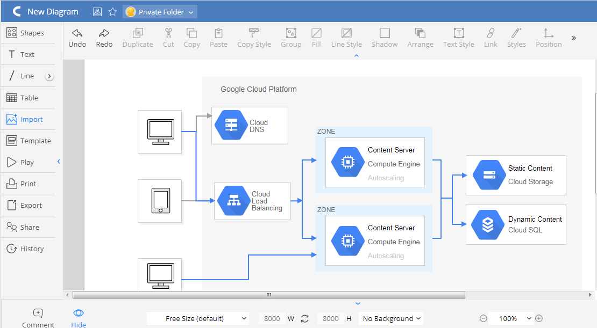Expand the No Background dropdown
The height and width of the screenshot is (328, 597).
391,318
